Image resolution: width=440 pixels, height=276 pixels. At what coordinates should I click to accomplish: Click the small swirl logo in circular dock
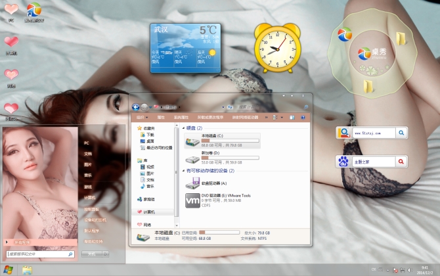(x=345, y=35)
